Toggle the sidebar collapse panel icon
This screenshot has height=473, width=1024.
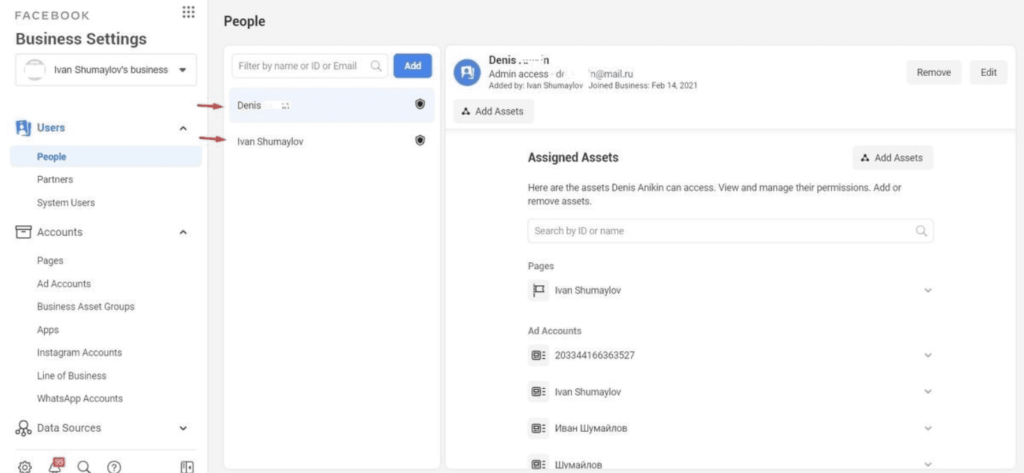(186, 467)
